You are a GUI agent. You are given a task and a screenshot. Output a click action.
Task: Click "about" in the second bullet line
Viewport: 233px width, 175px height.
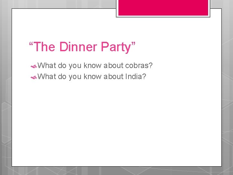(x=113, y=76)
